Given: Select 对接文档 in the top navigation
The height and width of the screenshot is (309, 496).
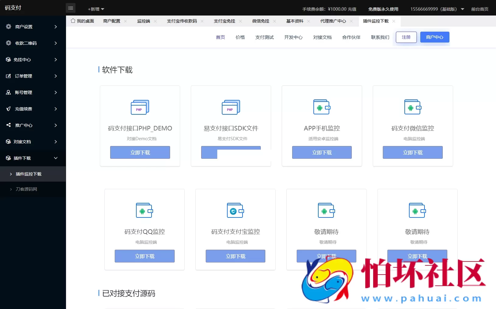Looking at the screenshot, I should click(x=322, y=37).
